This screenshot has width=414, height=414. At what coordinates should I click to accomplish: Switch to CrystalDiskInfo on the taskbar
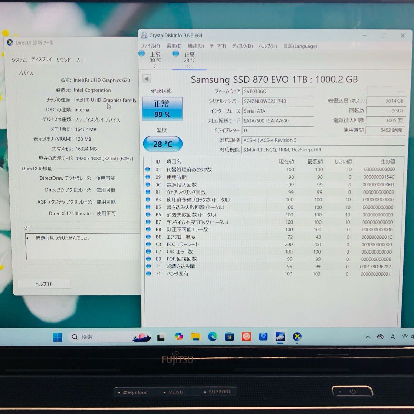pyautogui.click(x=280, y=337)
